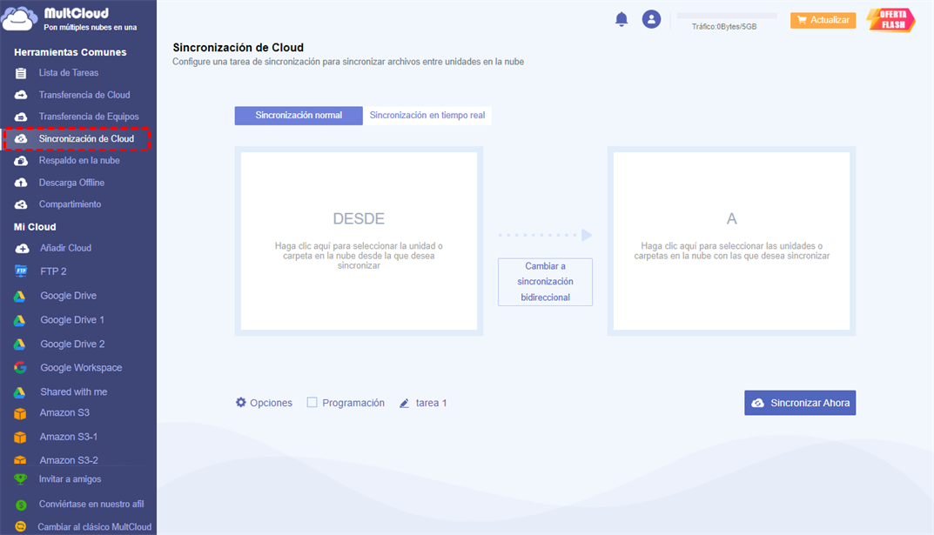Image resolution: width=934 pixels, height=535 pixels.
Task: Click Cambiar al clásico MultCloud link
Action: pyautogui.click(x=94, y=526)
